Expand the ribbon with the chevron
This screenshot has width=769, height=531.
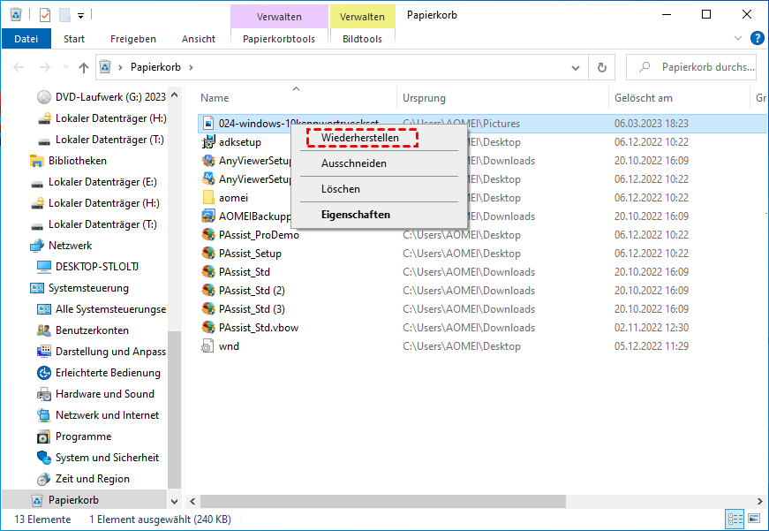pyautogui.click(x=737, y=38)
